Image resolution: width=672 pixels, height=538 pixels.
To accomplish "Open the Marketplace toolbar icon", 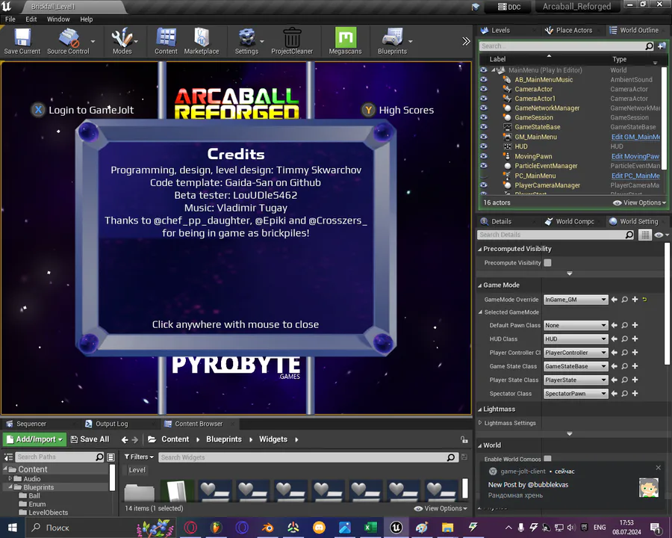I will coord(202,42).
